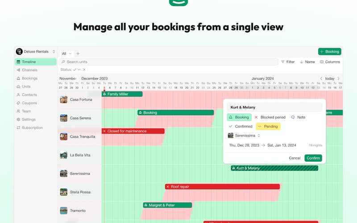The width and height of the screenshot is (357, 223).
Task: Select the Margret & Peter booking bar
Action: pos(167,205)
